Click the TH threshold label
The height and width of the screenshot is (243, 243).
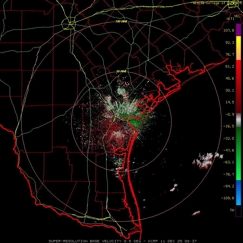click(232, 210)
